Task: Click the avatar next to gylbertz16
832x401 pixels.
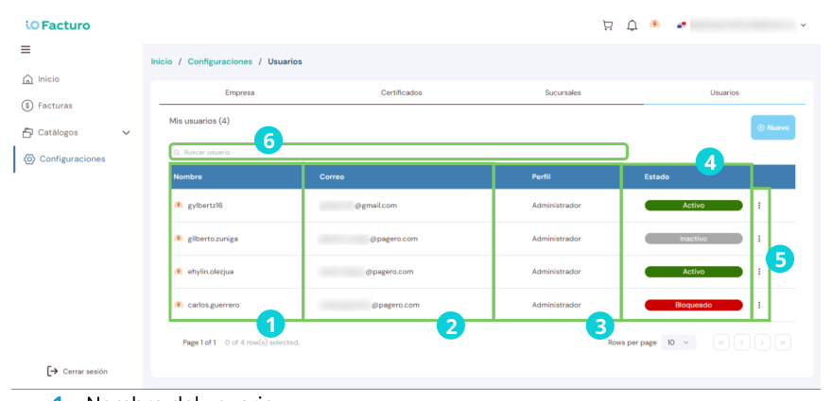Action: (x=179, y=205)
